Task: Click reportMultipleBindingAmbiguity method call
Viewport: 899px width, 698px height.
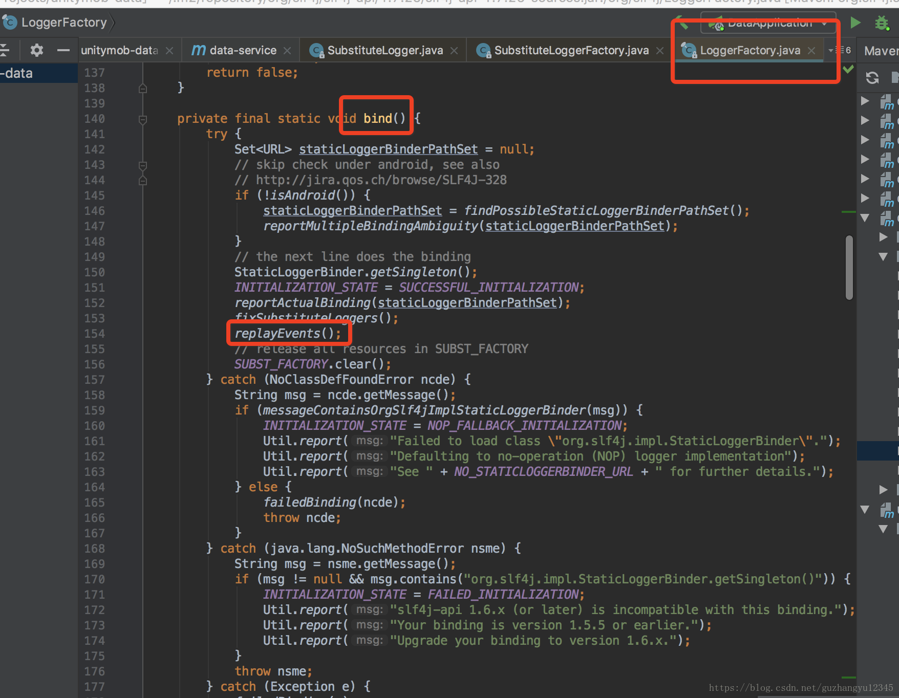Action: click(x=371, y=226)
